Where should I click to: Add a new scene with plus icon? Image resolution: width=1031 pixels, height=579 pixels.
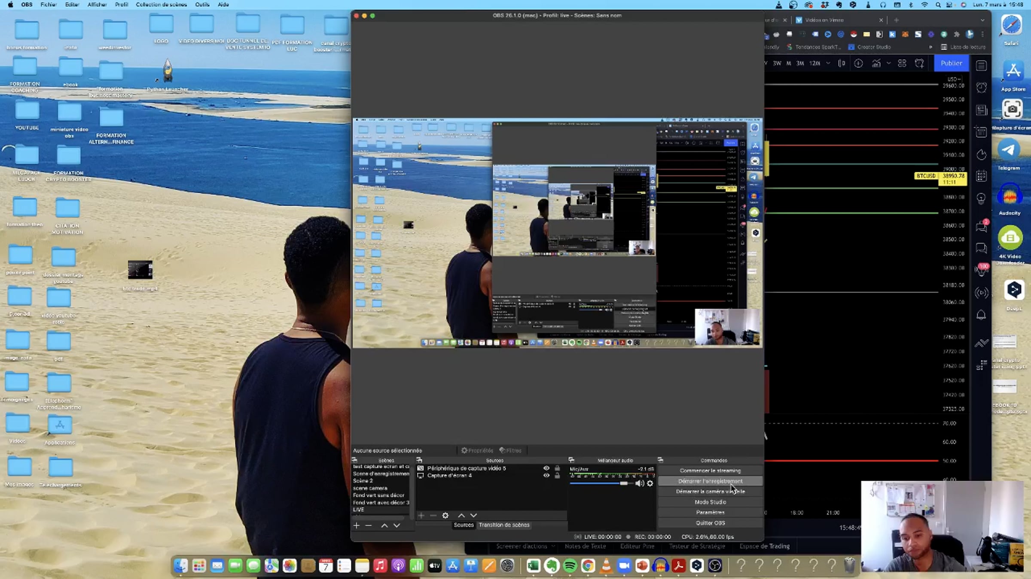(x=356, y=525)
